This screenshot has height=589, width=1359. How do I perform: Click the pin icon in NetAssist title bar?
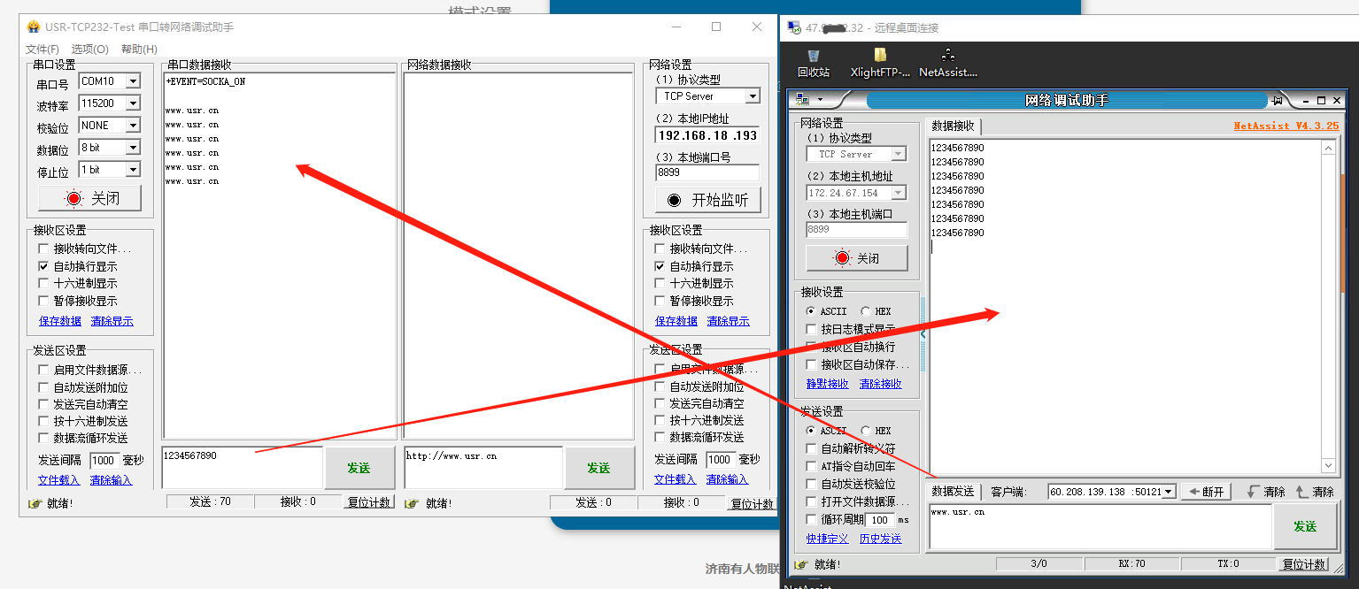(x=1277, y=101)
